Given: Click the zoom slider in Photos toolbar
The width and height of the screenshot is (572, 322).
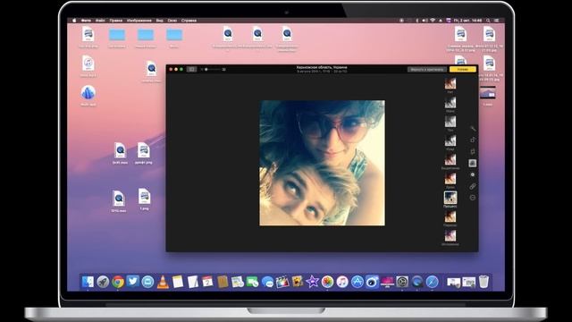Looking at the screenshot, I should click(213, 69).
